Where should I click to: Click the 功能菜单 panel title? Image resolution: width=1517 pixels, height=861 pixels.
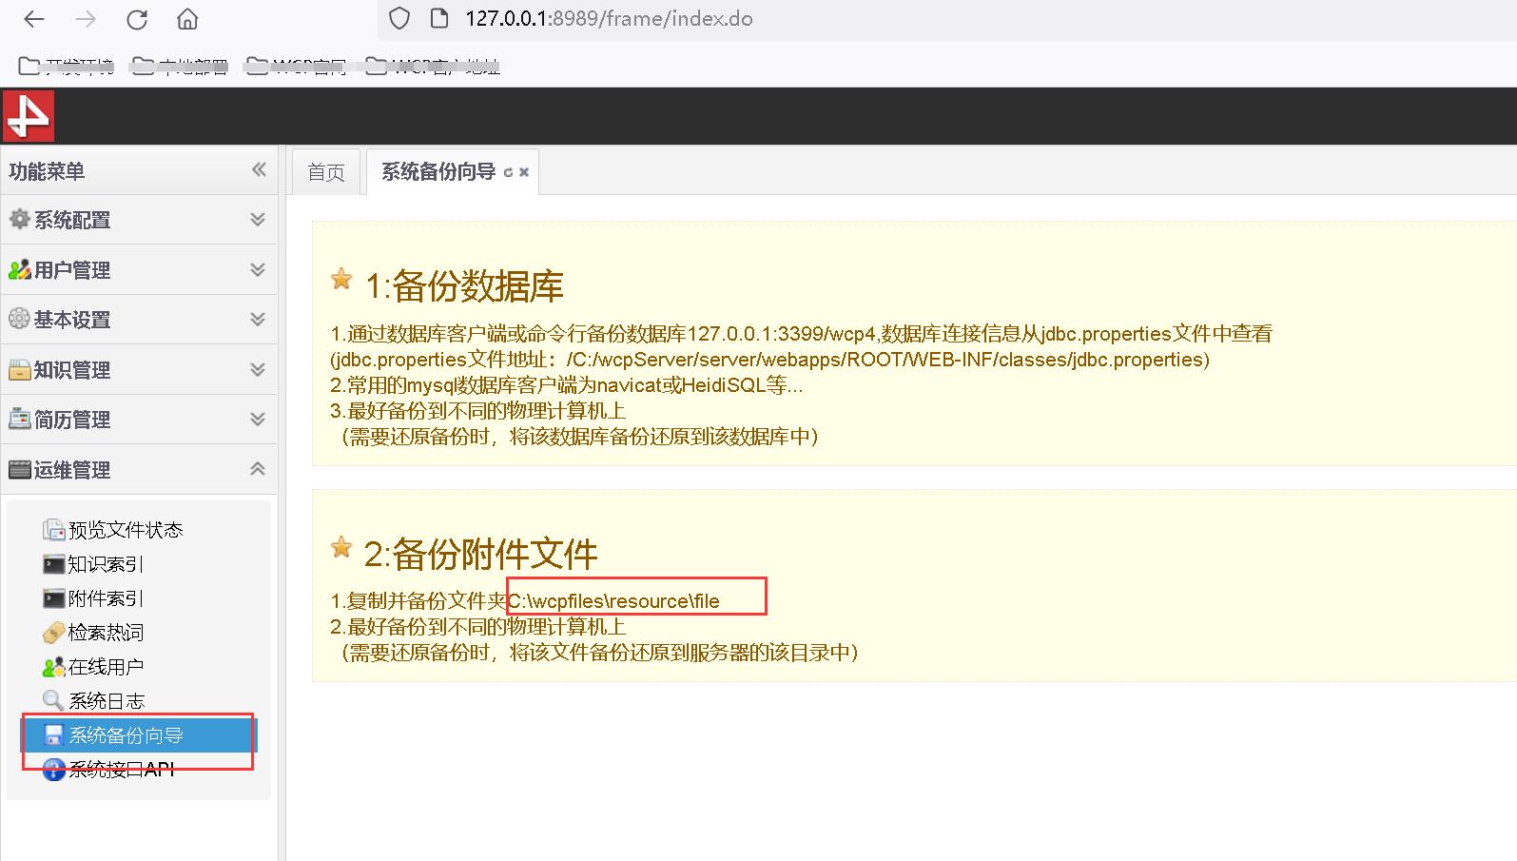tap(47, 171)
